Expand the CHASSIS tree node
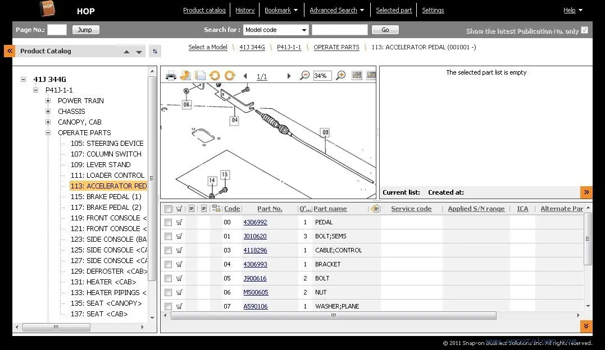The width and height of the screenshot is (605, 350). tap(48, 112)
